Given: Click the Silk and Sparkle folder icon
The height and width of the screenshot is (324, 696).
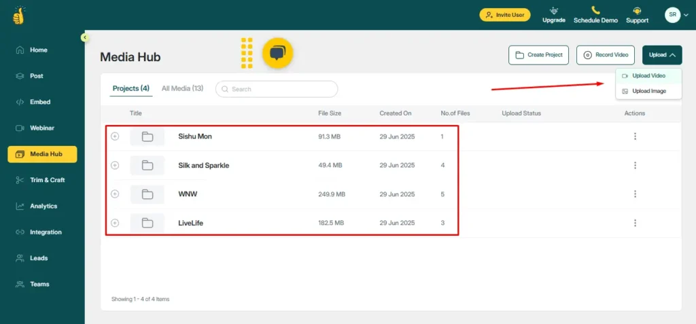Looking at the screenshot, I should point(147,166).
